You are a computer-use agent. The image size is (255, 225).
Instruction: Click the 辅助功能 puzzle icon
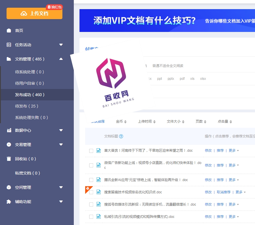coord(9,202)
